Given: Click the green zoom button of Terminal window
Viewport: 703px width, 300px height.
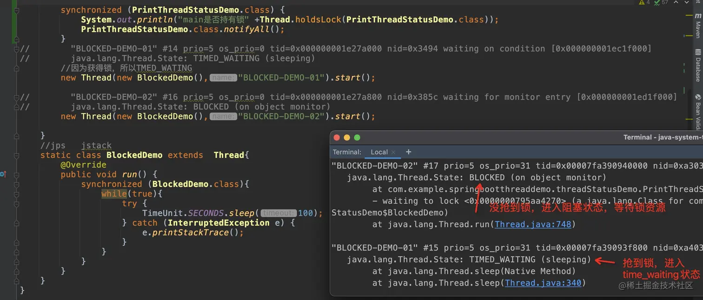Looking at the screenshot, I should 357,137.
